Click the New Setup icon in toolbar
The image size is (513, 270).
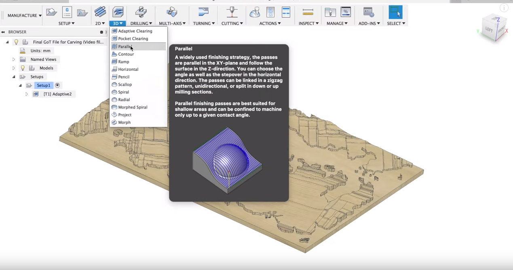pyautogui.click(x=51, y=12)
